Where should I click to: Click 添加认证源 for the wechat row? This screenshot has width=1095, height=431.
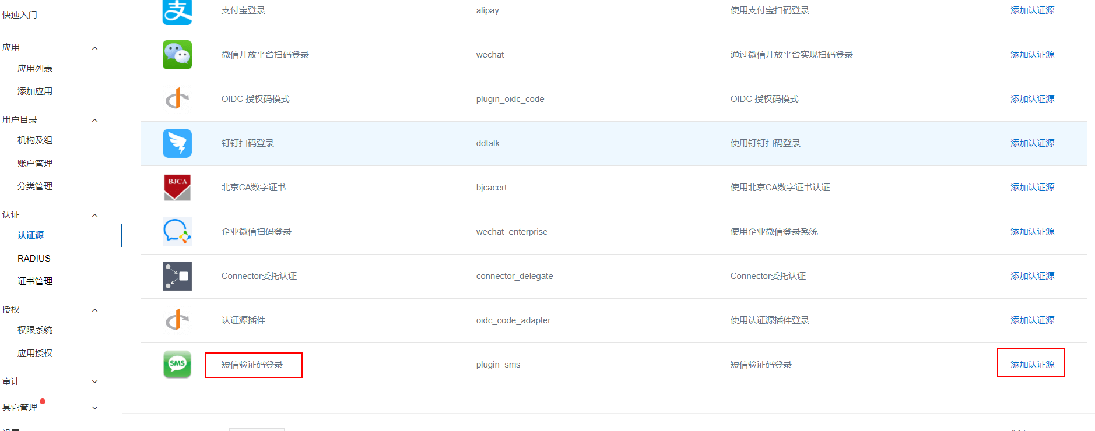[1032, 55]
